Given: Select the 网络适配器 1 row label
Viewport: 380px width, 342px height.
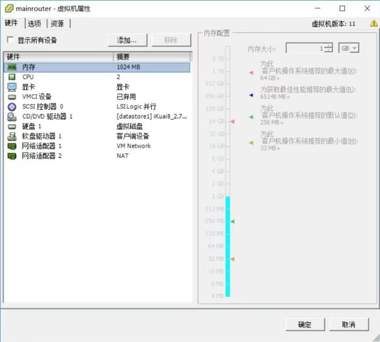Looking at the screenshot, I should tap(42, 146).
